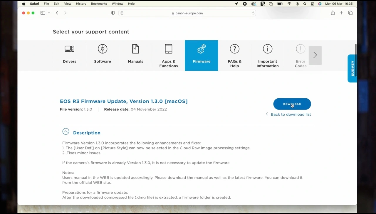376x214 pixels.
Task: Click the 'Select your support content' heading
Action: pyautogui.click(x=91, y=32)
